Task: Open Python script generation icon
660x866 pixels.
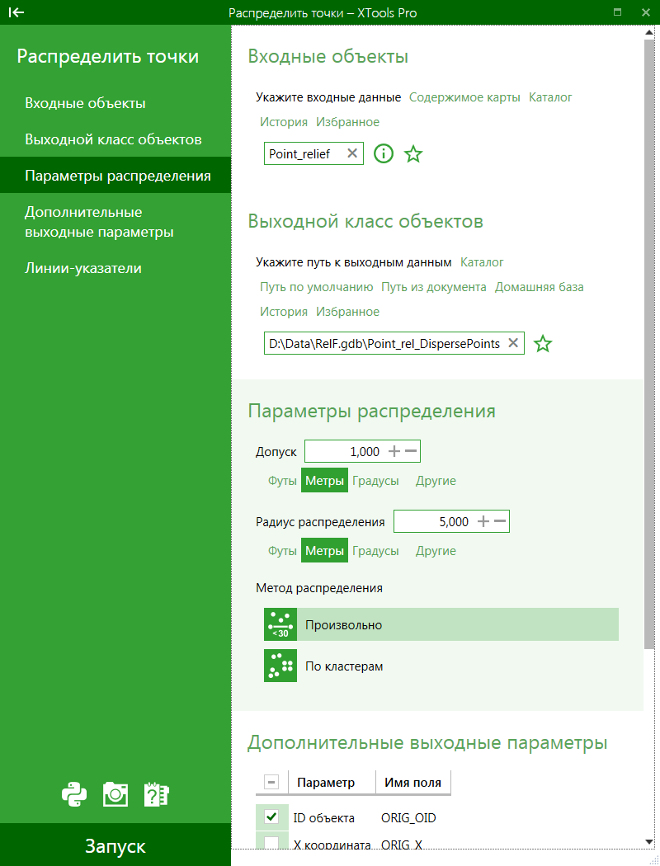Action: click(74, 794)
